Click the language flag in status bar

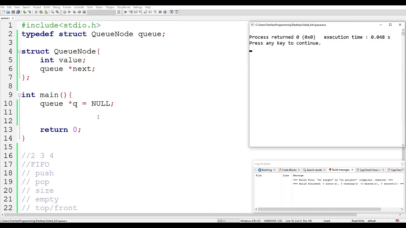397,221
